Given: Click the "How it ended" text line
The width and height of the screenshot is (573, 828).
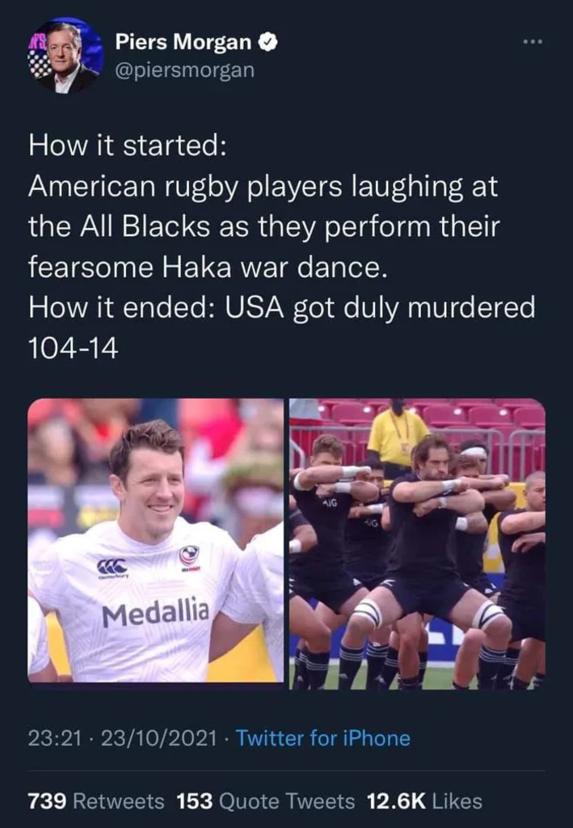Looking at the screenshot, I should point(282,308).
